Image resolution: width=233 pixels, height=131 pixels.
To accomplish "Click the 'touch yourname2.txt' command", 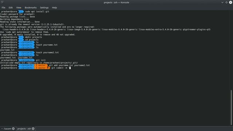I will (47, 52).
